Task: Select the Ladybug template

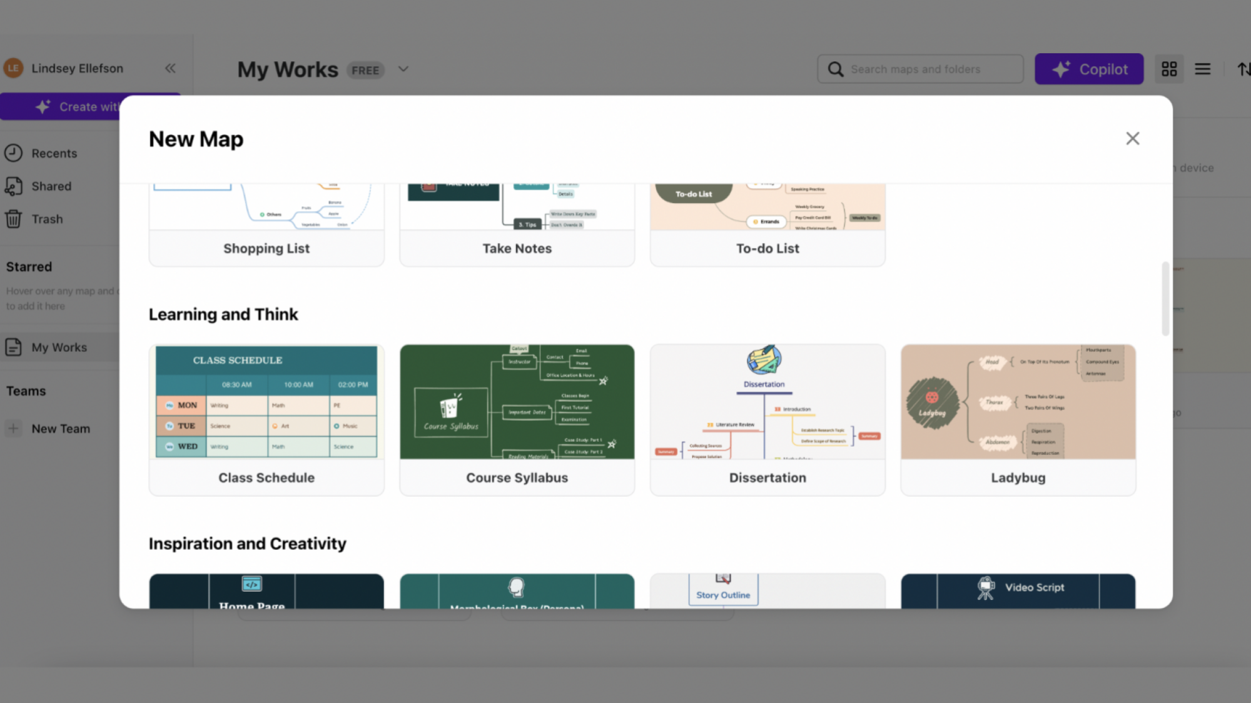Action: (x=1018, y=419)
